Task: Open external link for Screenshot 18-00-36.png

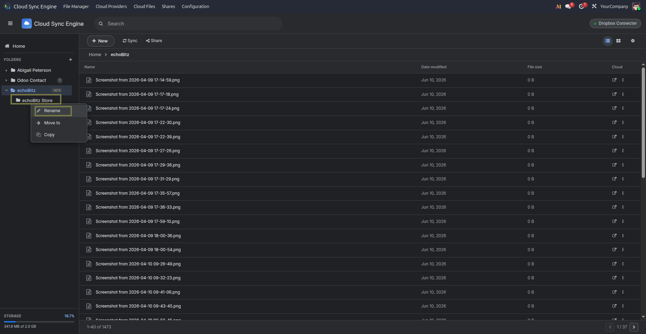Action: coord(614,235)
